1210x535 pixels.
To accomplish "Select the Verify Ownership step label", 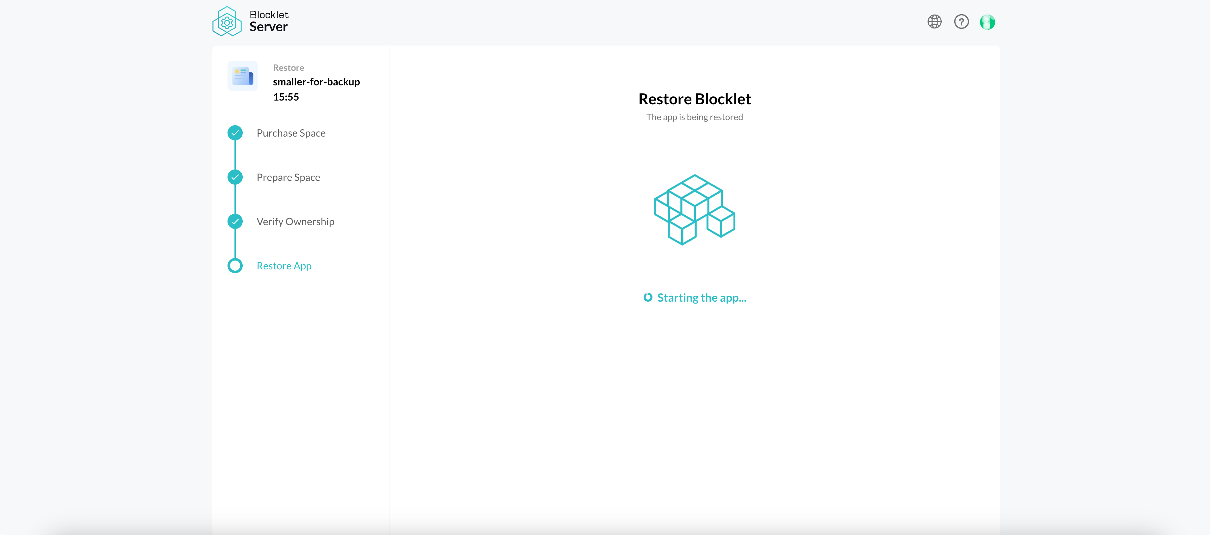I will pyautogui.click(x=295, y=222).
